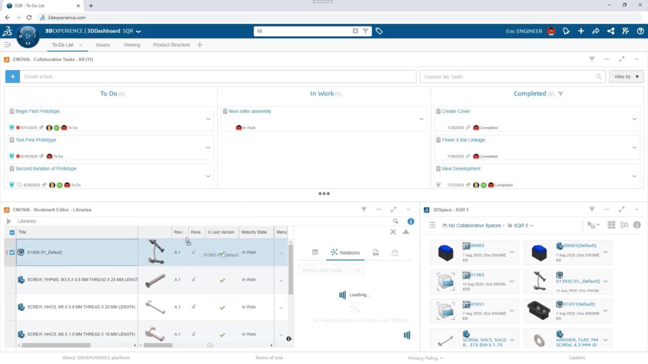Click the filter icon beside Completed column

tap(561, 94)
